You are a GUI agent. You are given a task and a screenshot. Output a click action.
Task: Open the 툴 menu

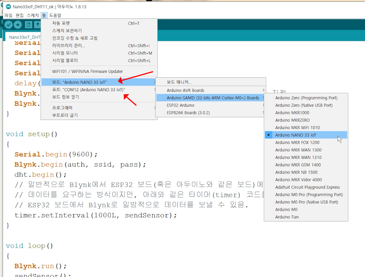click(x=44, y=15)
